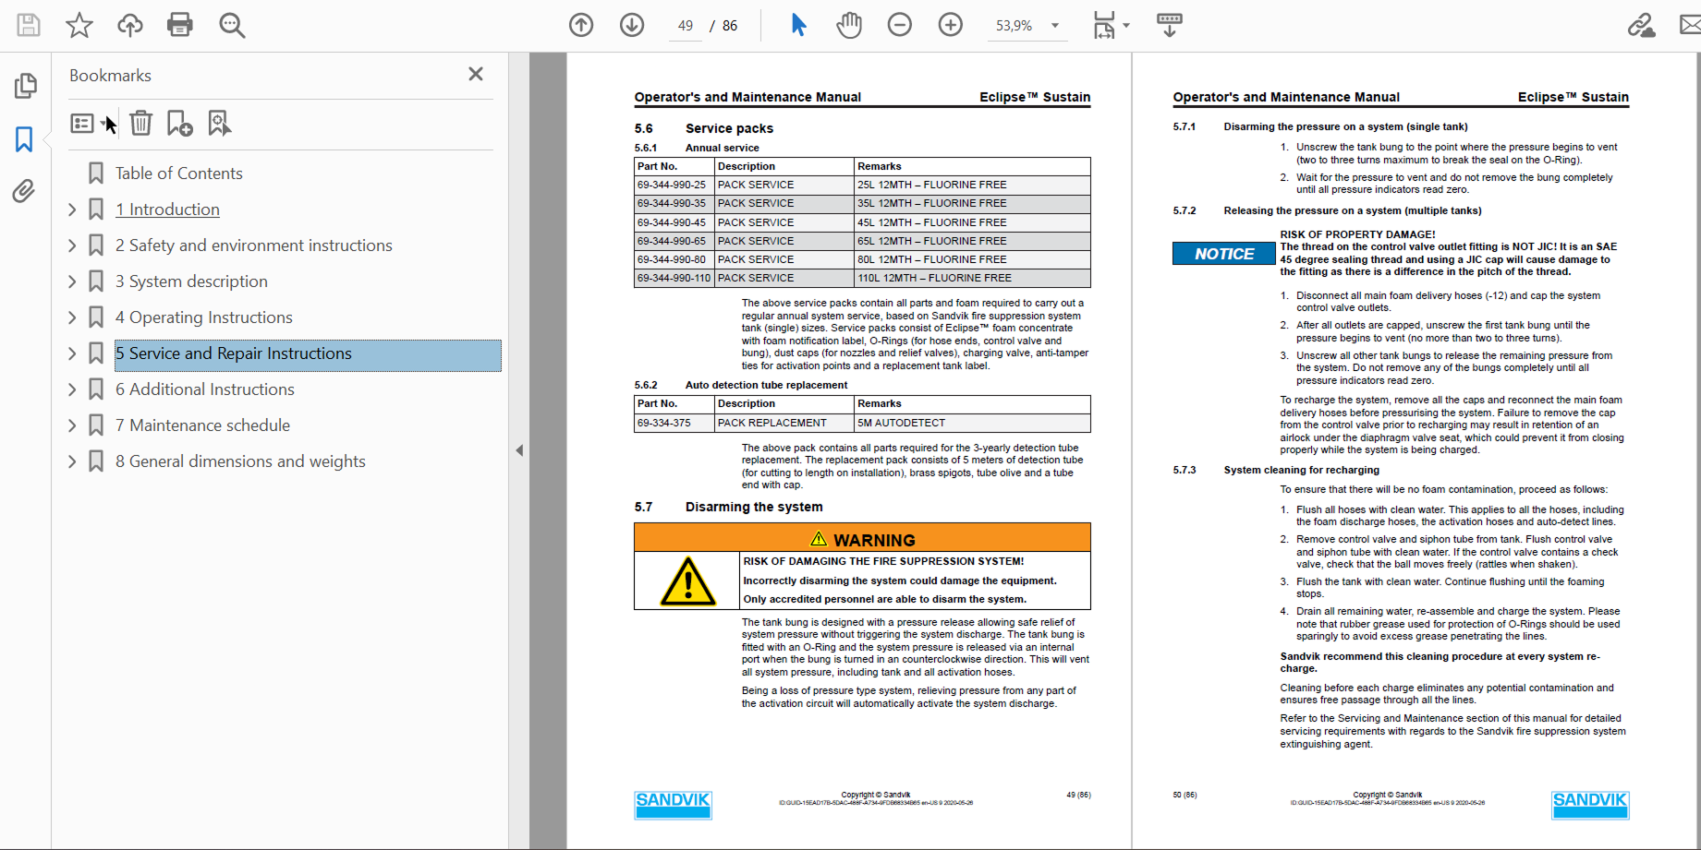Click the current page number field
The image size is (1701, 850).
[x=685, y=26]
